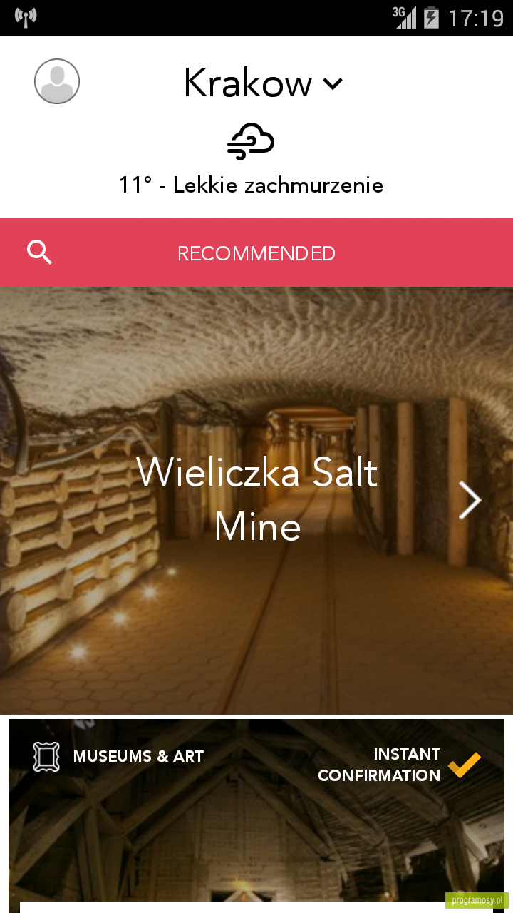View weather details 11° Lekkie zachmurzenie
This screenshot has width=513, height=913.
click(x=251, y=185)
